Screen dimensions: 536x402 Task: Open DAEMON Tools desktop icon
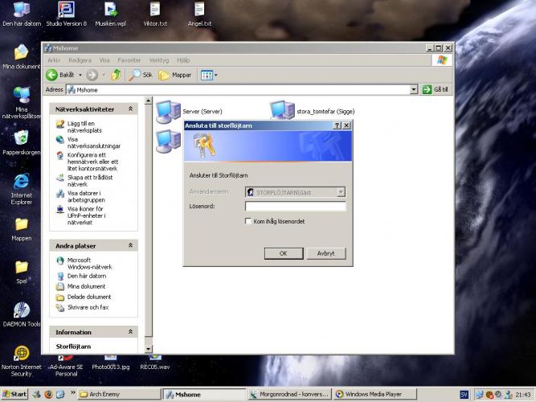22,310
